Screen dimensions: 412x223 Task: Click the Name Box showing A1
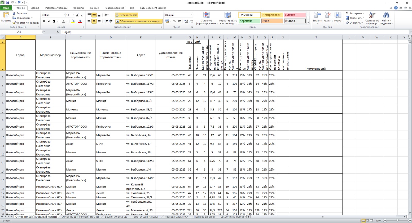[x=19, y=32]
